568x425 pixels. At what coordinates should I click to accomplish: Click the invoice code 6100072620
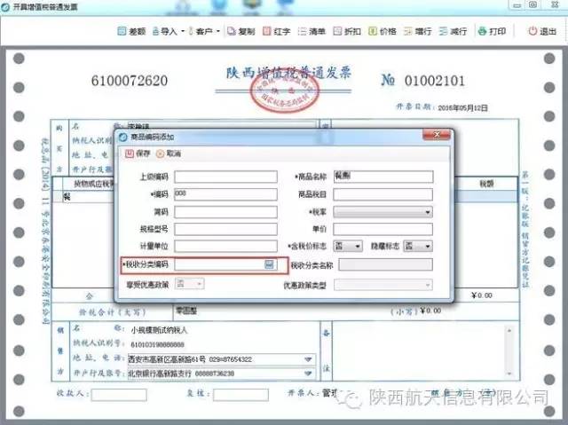point(130,81)
